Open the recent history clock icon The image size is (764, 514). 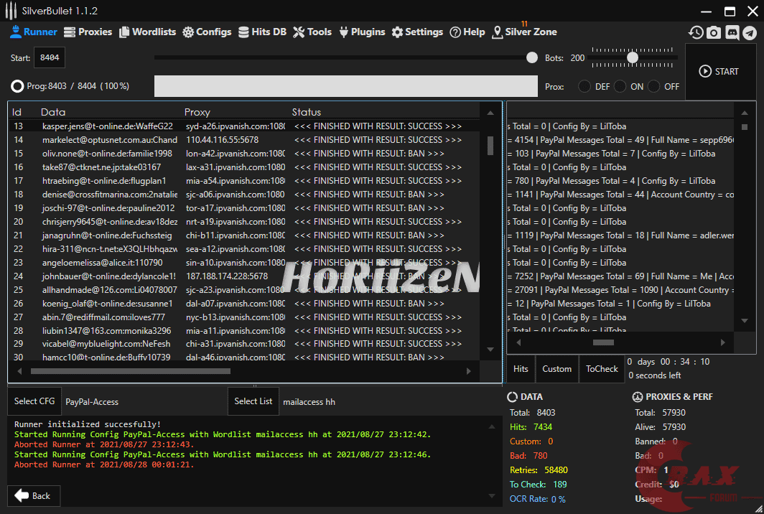[x=696, y=32]
